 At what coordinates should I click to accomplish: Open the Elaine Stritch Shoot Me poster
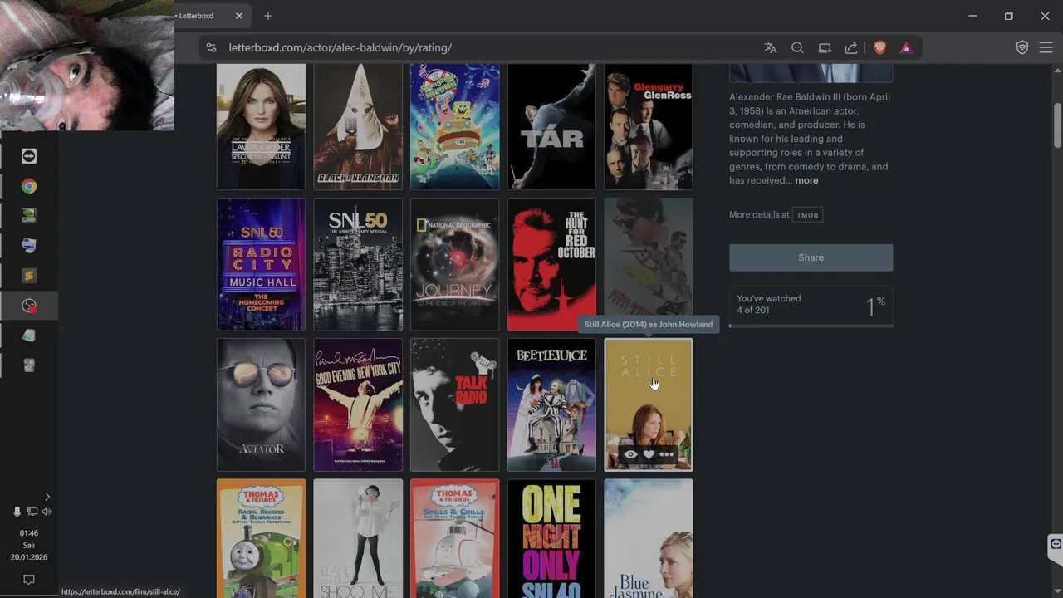(x=358, y=538)
